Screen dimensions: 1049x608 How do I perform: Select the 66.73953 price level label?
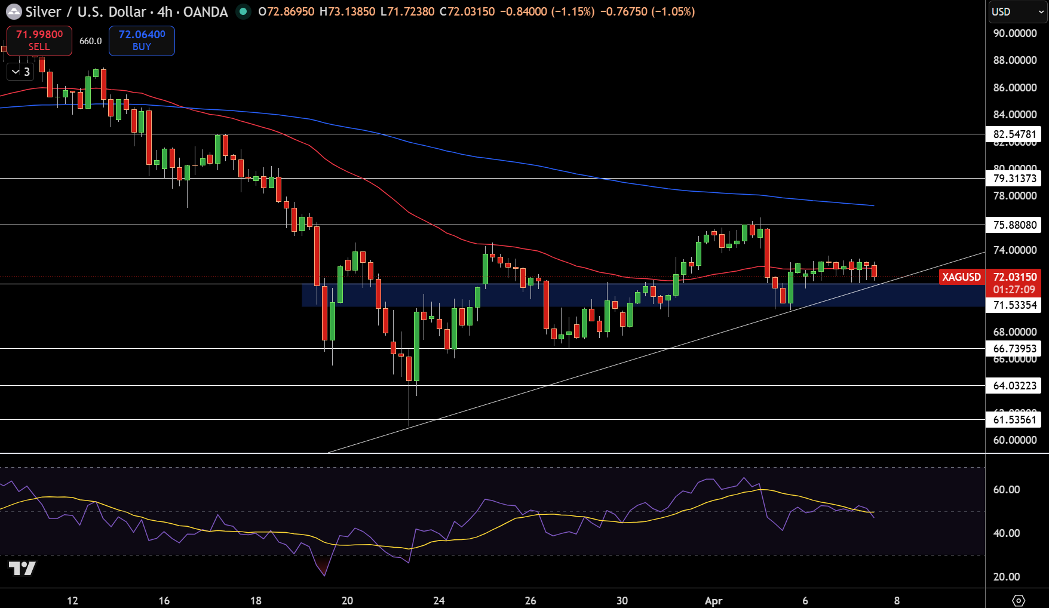coord(1014,349)
